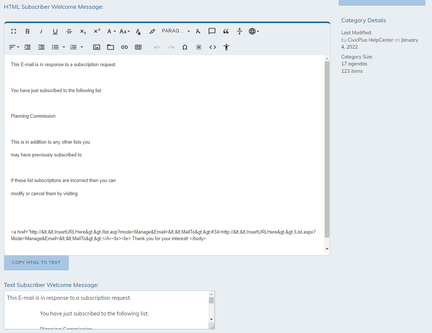Undo the last edit
This screenshot has height=333, width=432.
[157, 47]
